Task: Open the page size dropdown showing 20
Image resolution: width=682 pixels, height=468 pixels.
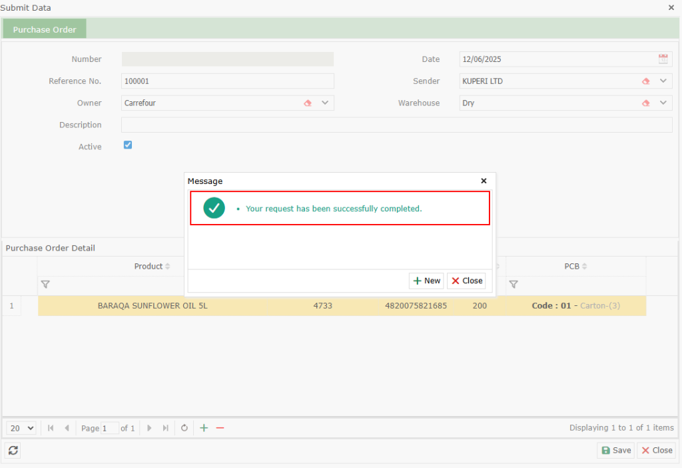Action: tap(23, 428)
